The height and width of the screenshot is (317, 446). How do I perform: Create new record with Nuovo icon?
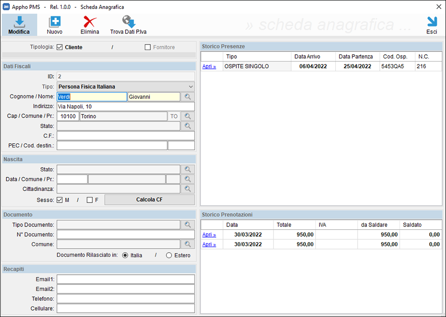[55, 22]
